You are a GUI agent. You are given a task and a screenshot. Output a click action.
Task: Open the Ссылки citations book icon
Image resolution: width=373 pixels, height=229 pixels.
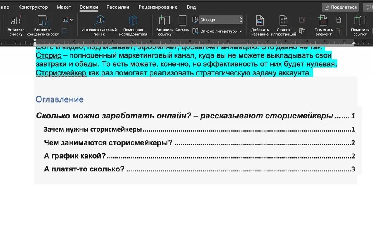click(x=182, y=21)
